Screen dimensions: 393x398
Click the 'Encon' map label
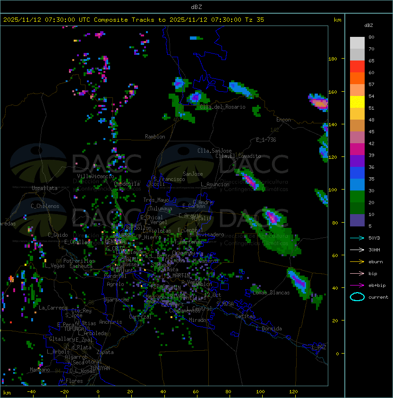(283, 120)
